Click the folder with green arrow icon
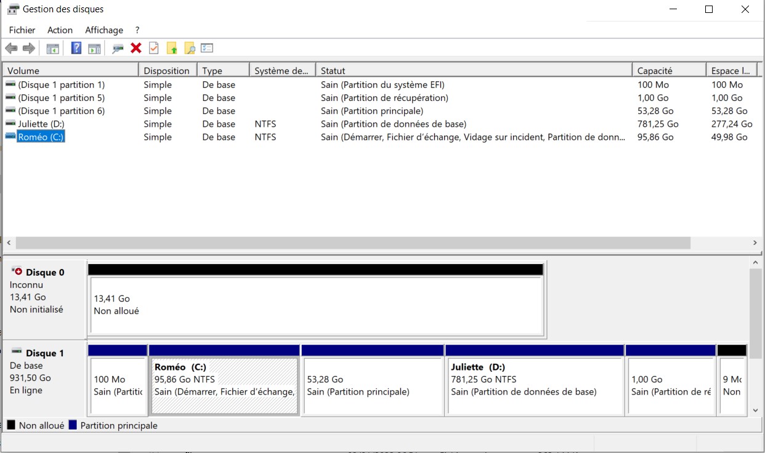Viewport: 765px width, 453px height. [x=172, y=49]
